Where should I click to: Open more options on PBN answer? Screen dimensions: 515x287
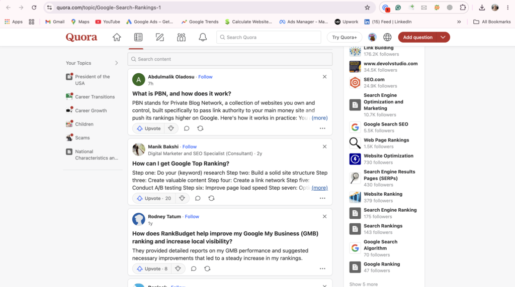tap(322, 128)
